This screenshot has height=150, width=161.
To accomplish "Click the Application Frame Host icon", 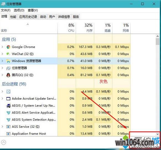I will coord(8,134).
